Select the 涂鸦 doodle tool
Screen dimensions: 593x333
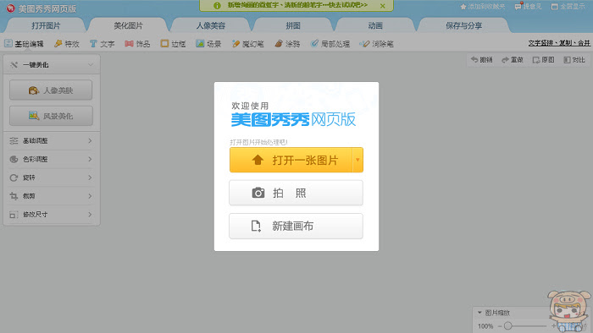coord(287,44)
